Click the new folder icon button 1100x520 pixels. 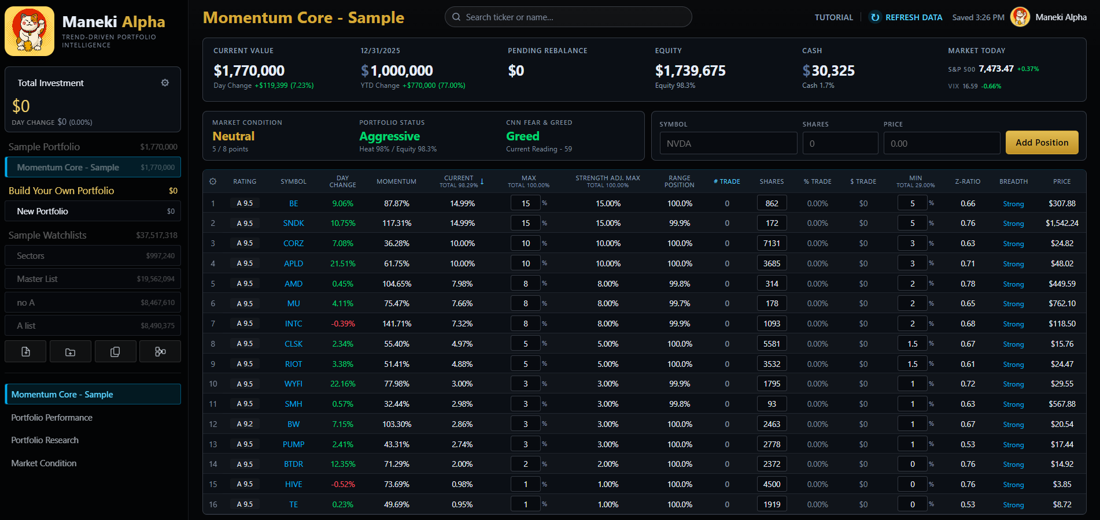tap(71, 351)
